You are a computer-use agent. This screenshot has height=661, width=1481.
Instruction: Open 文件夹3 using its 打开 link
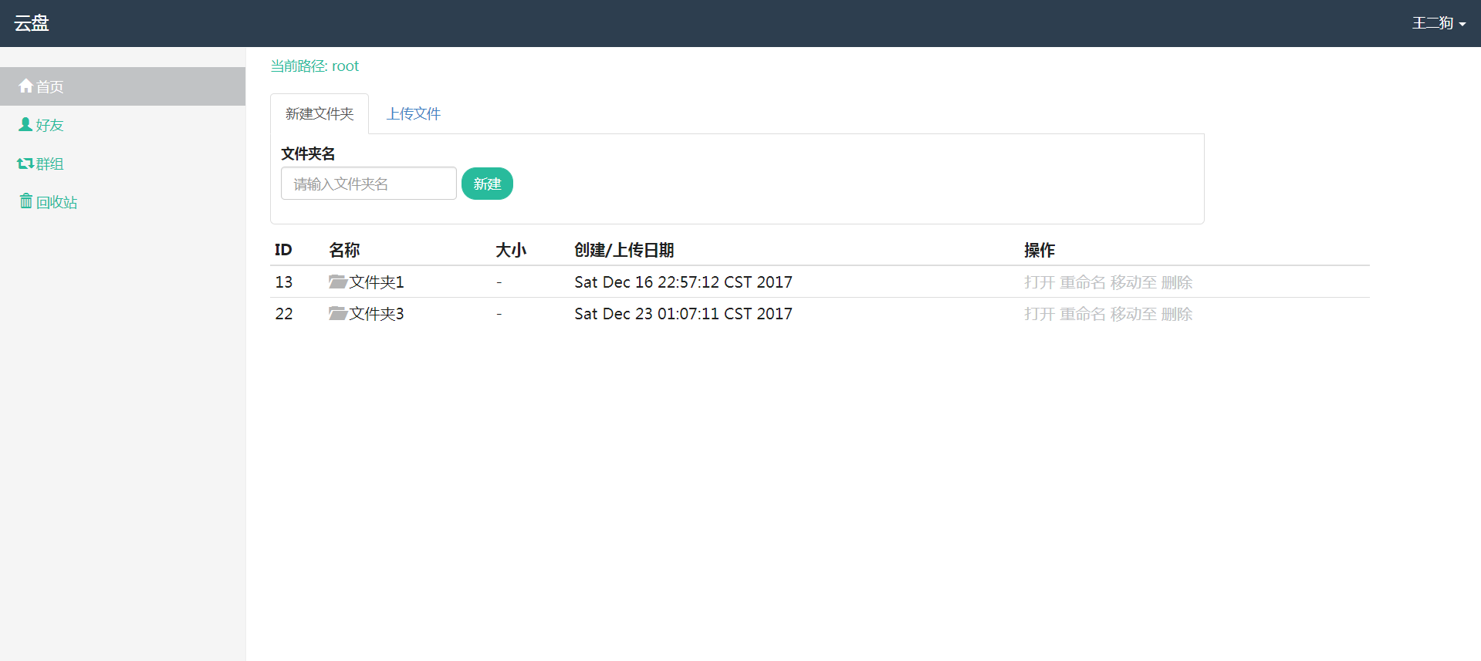(x=1039, y=314)
